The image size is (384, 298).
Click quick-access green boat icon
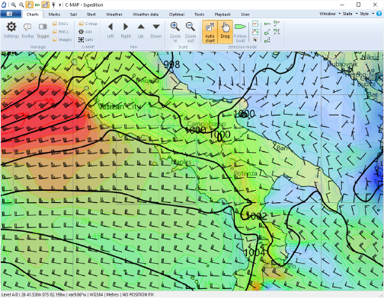[37, 5]
